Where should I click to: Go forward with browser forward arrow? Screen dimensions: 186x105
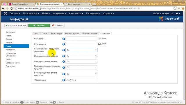click(7, 8)
